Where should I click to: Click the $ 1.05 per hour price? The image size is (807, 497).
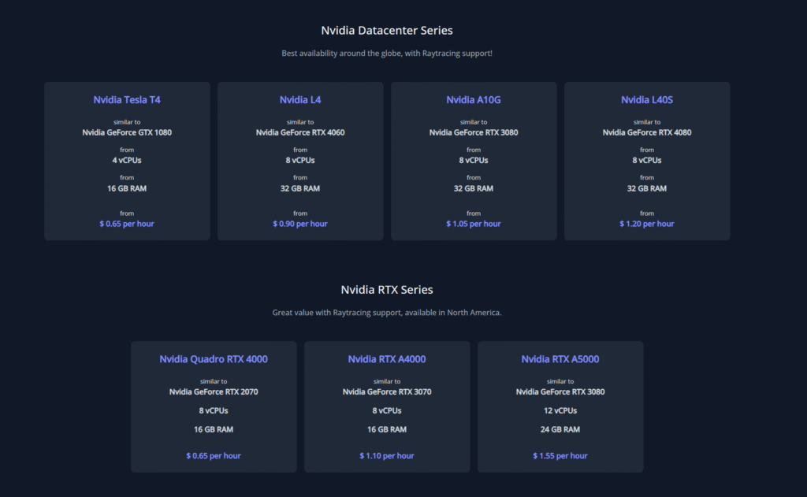tap(474, 224)
